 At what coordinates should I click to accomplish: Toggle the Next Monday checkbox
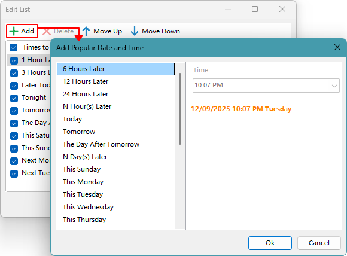pyautogui.click(x=14, y=161)
